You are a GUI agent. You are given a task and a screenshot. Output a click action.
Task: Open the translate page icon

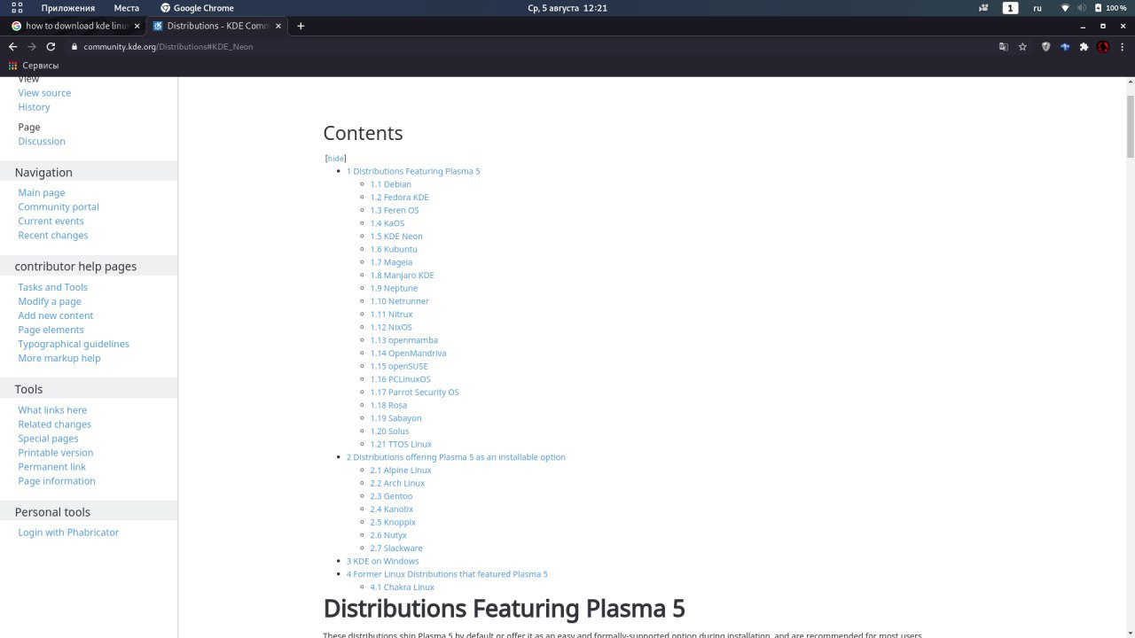pyautogui.click(x=1004, y=47)
